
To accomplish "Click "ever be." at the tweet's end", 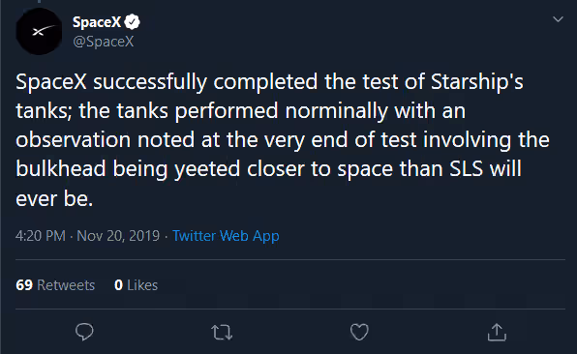I will (x=54, y=199).
